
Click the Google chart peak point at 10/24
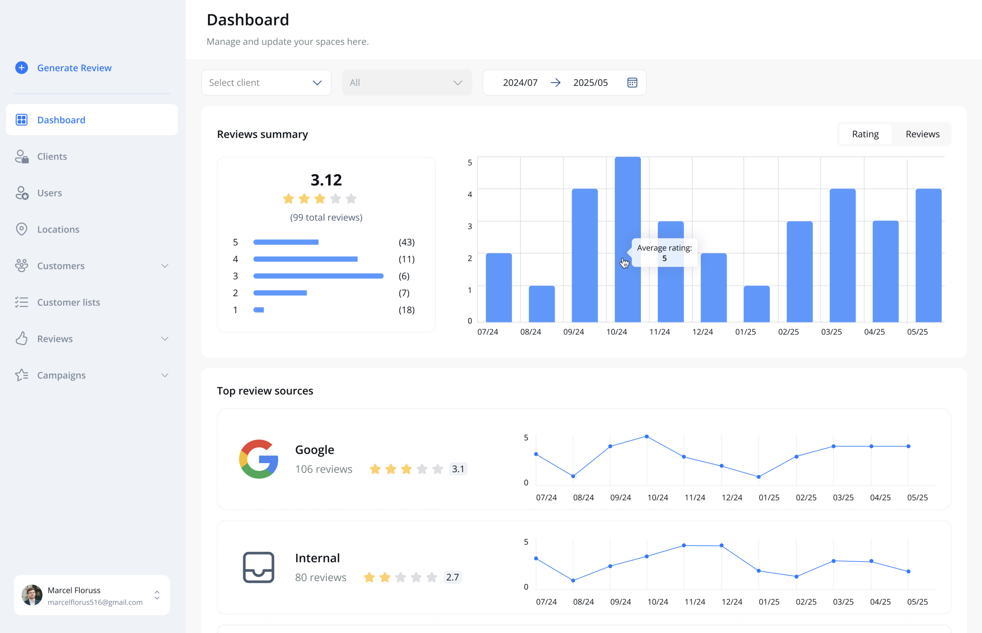pyautogui.click(x=646, y=437)
